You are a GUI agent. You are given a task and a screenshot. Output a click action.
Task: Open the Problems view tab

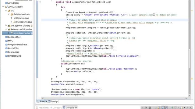pos(42,108)
